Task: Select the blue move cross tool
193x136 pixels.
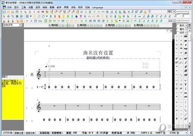Action: click(x=8, y=16)
